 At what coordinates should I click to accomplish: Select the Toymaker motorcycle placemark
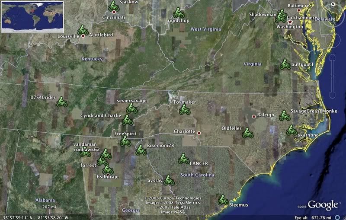[x=185, y=109]
